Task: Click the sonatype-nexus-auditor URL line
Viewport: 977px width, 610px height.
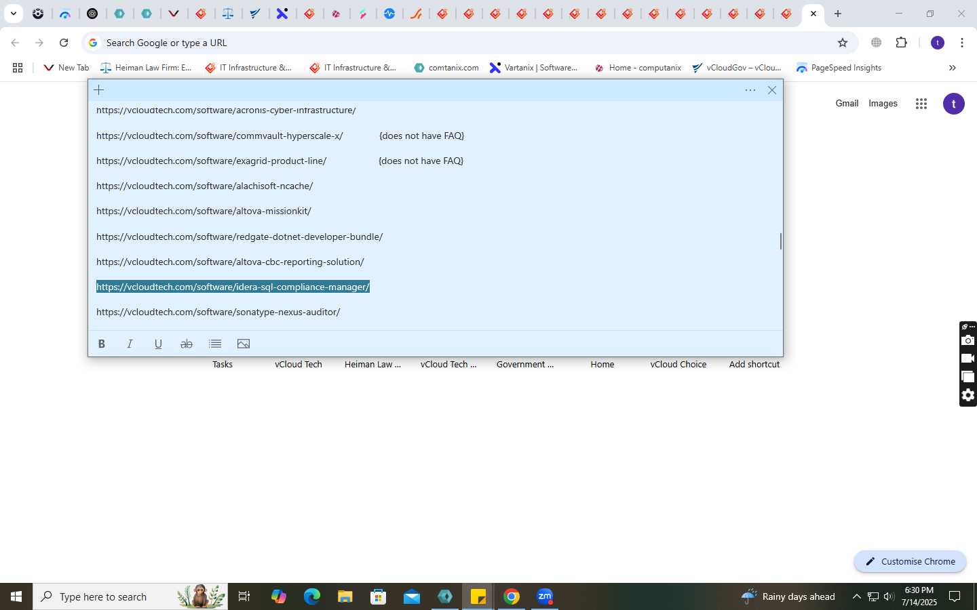Action: pos(218,312)
